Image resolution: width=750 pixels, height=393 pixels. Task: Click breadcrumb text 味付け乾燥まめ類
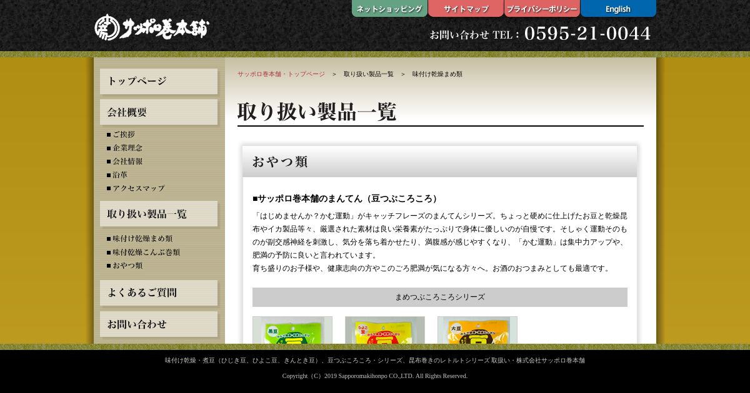437,74
